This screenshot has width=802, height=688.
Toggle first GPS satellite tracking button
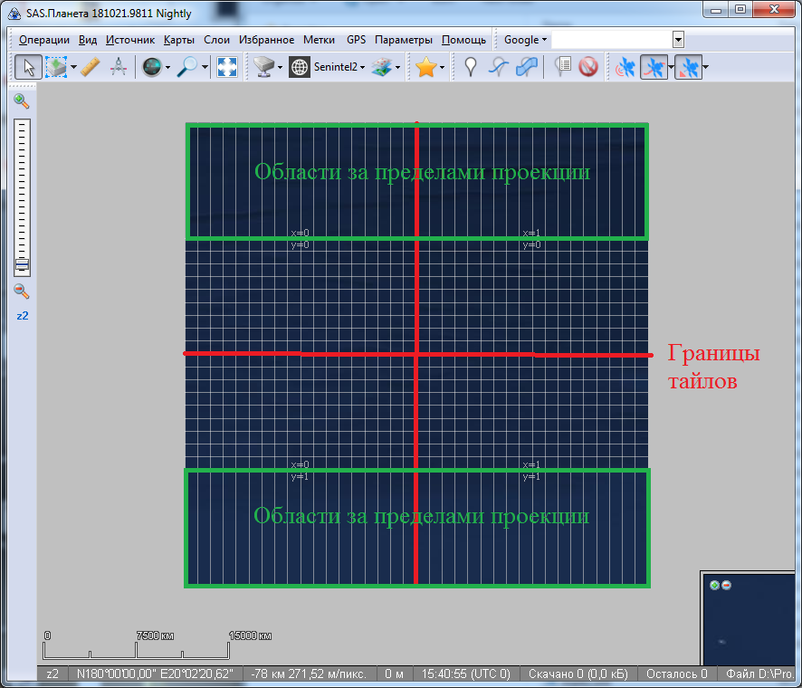(x=624, y=67)
